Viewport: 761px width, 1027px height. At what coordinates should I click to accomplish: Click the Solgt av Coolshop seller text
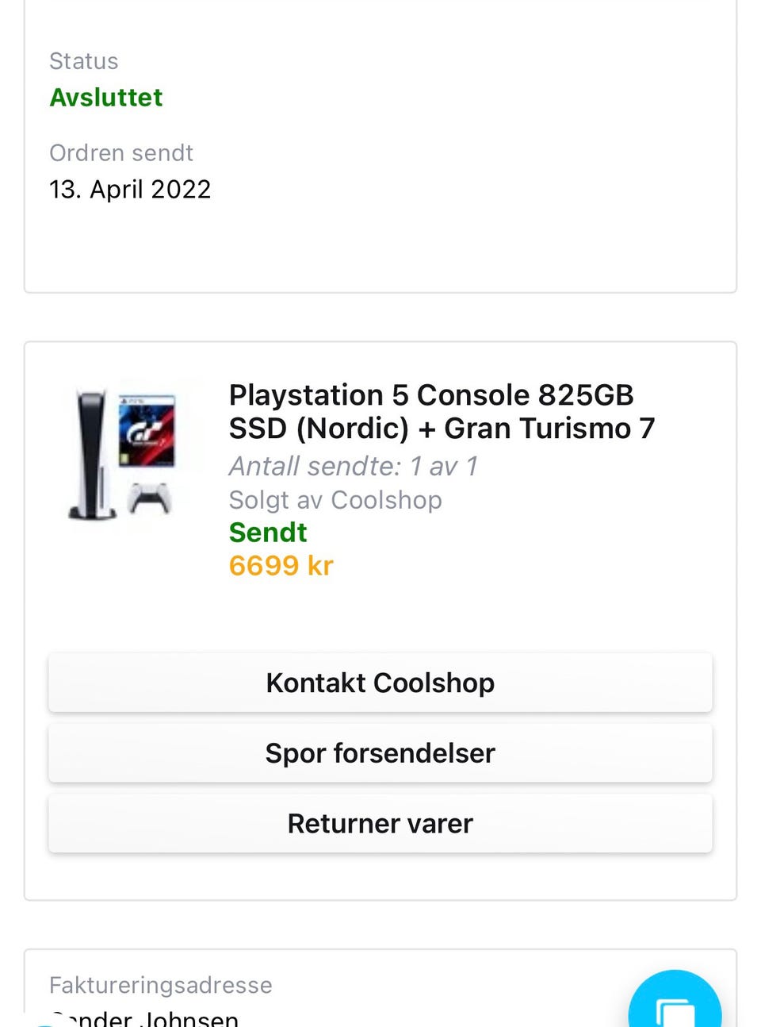(x=335, y=500)
